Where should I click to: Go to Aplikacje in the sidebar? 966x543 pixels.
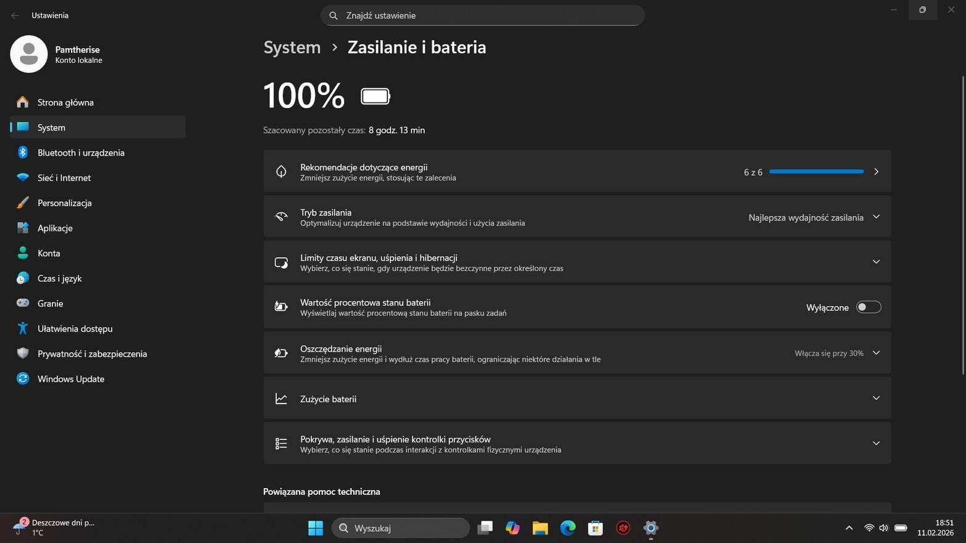(55, 228)
